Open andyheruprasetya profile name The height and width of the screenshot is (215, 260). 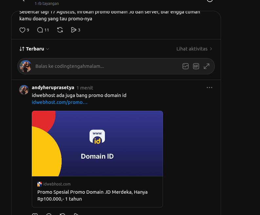point(53,88)
